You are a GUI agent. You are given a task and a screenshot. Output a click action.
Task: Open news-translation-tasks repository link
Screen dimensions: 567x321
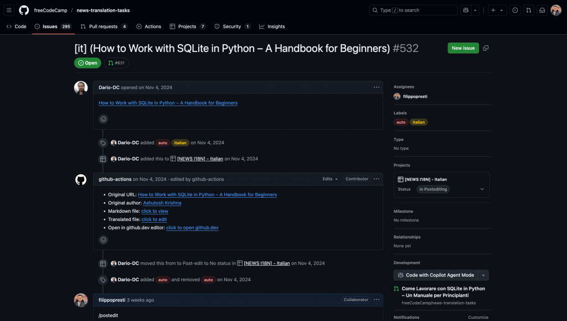coord(103,10)
